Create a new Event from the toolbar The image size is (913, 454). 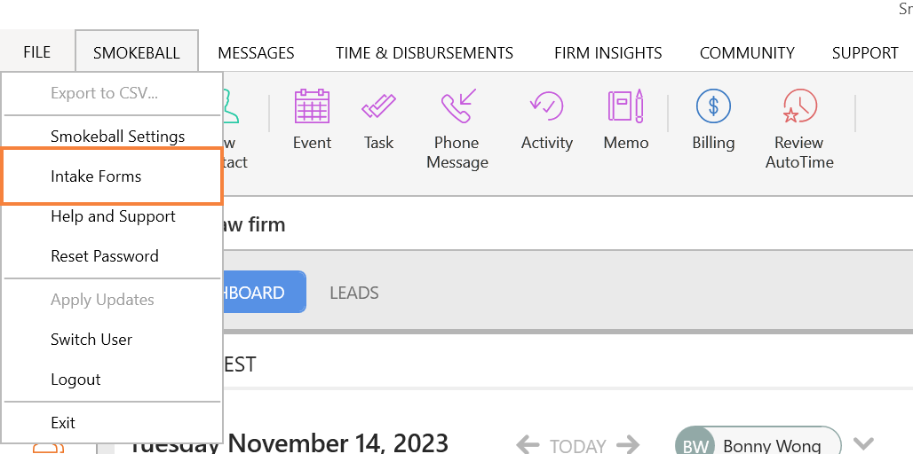(312, 119)
